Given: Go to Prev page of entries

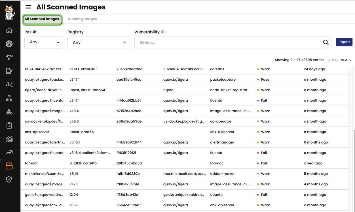Looking at the screenshot, I should coord(335,60).
